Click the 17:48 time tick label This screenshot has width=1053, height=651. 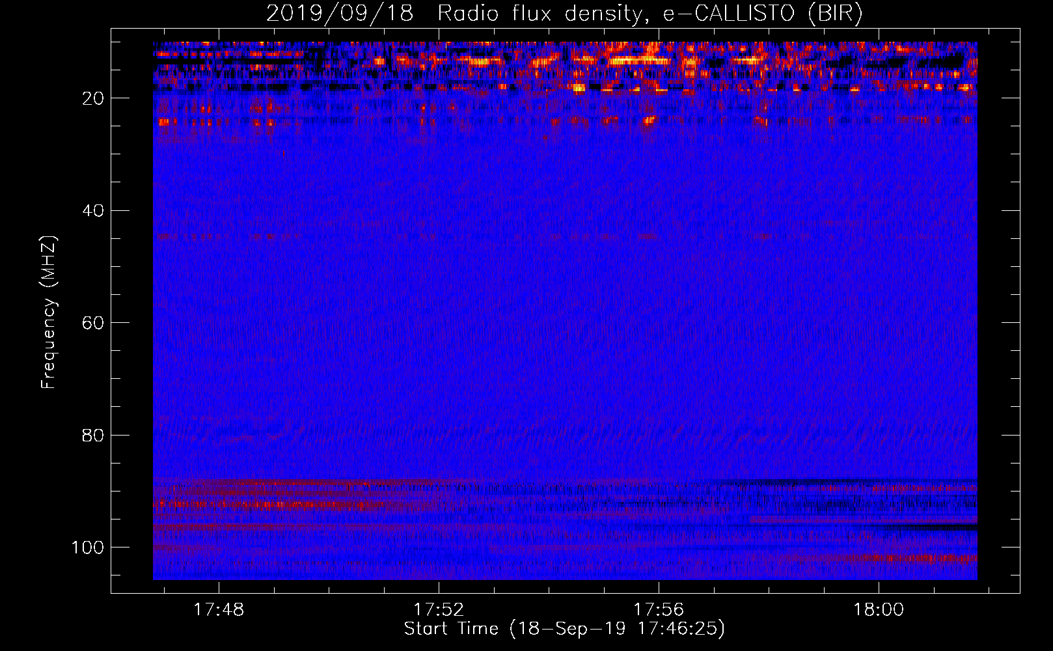click(219, 609)
